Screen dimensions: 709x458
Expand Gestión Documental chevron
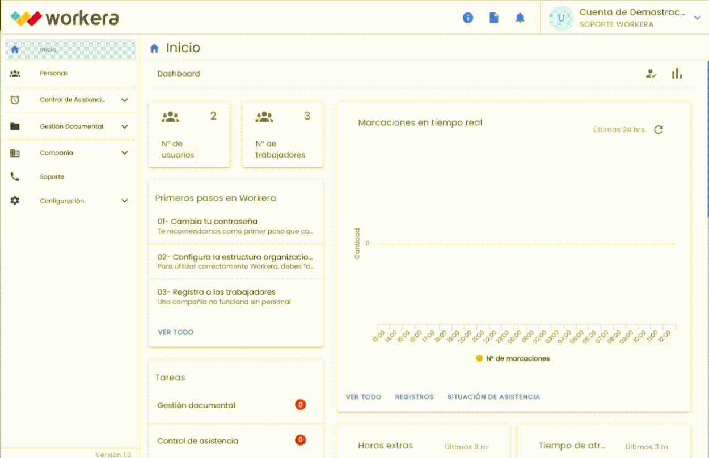click(x=125, y=126)
